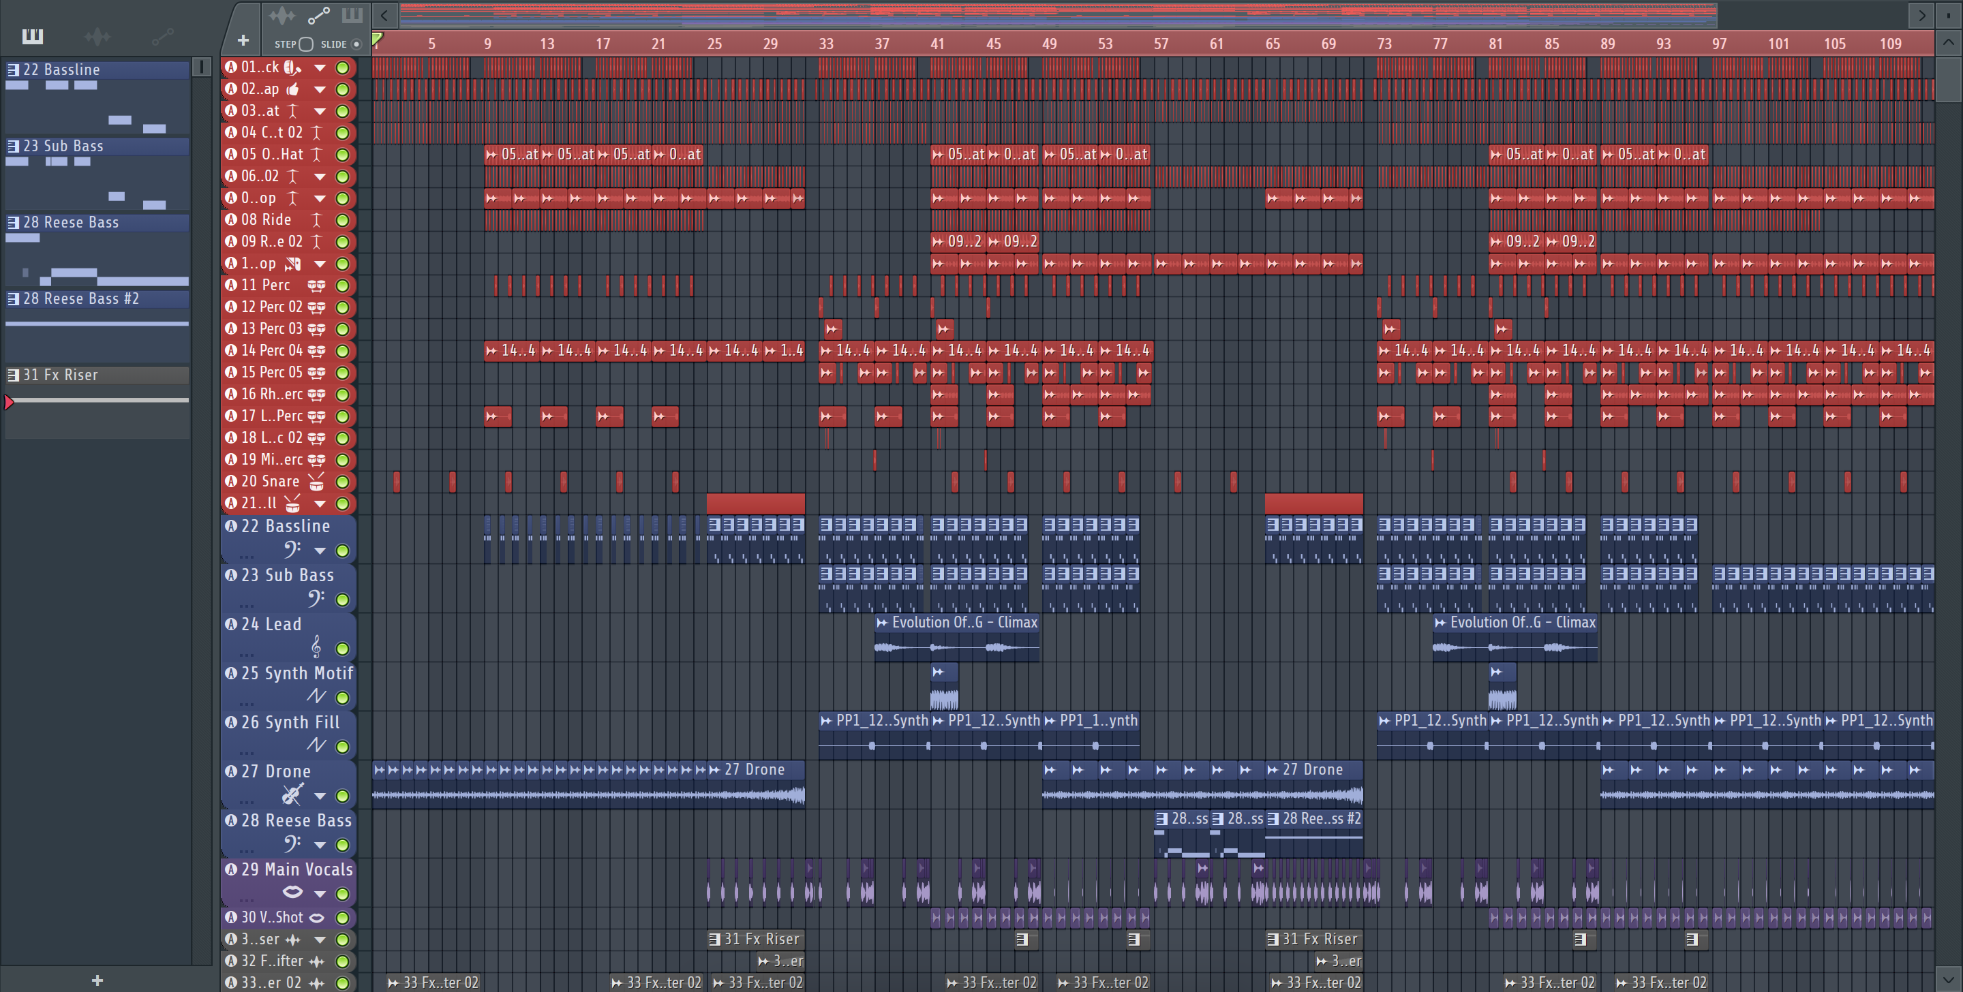This screenshot has width=1963, height=992.
Task: Click the sparkle FX icon on 31 riser track
Action: tap(292, 940)
